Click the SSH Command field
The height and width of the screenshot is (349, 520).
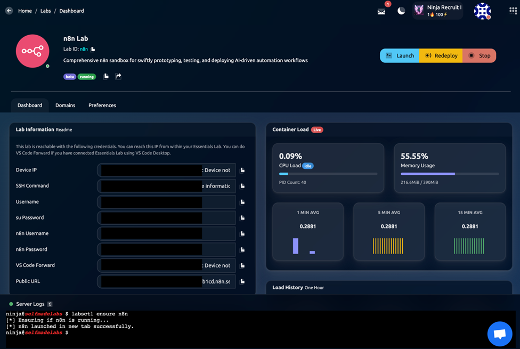tap(166, 186)
